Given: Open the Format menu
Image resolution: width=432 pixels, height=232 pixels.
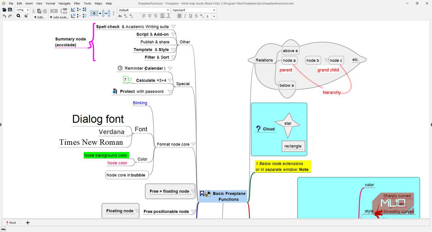Looking at the screenshot, I should point(50,3).
